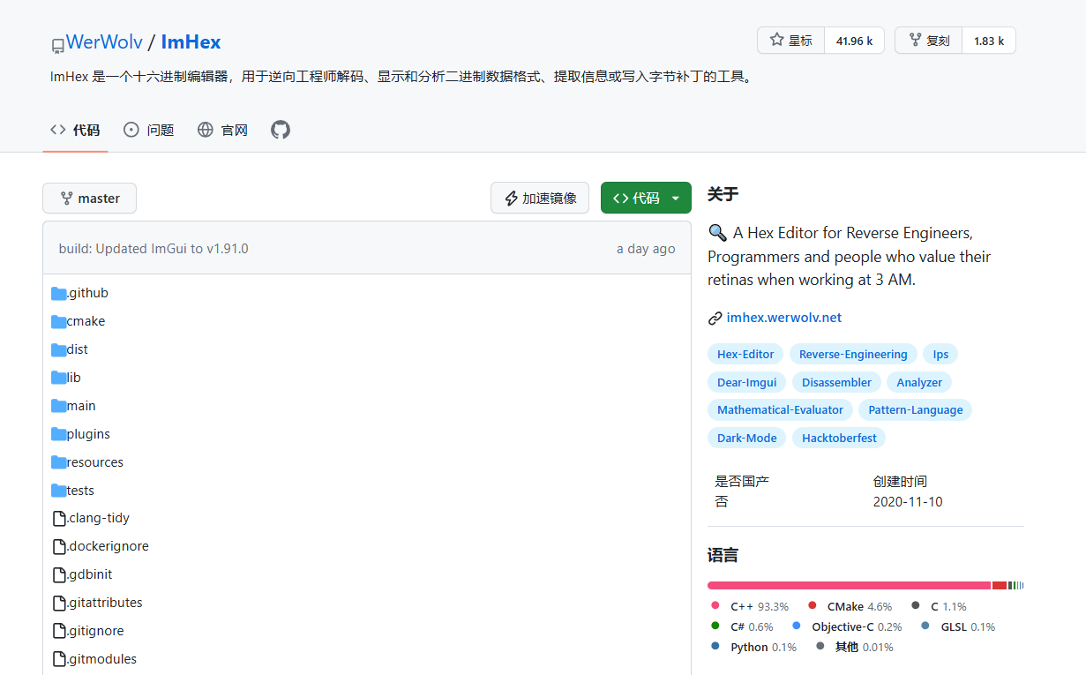Open the master branch selector

89,199
